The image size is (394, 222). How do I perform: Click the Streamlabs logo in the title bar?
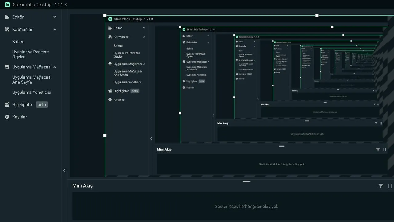click(x=7, y=5)
